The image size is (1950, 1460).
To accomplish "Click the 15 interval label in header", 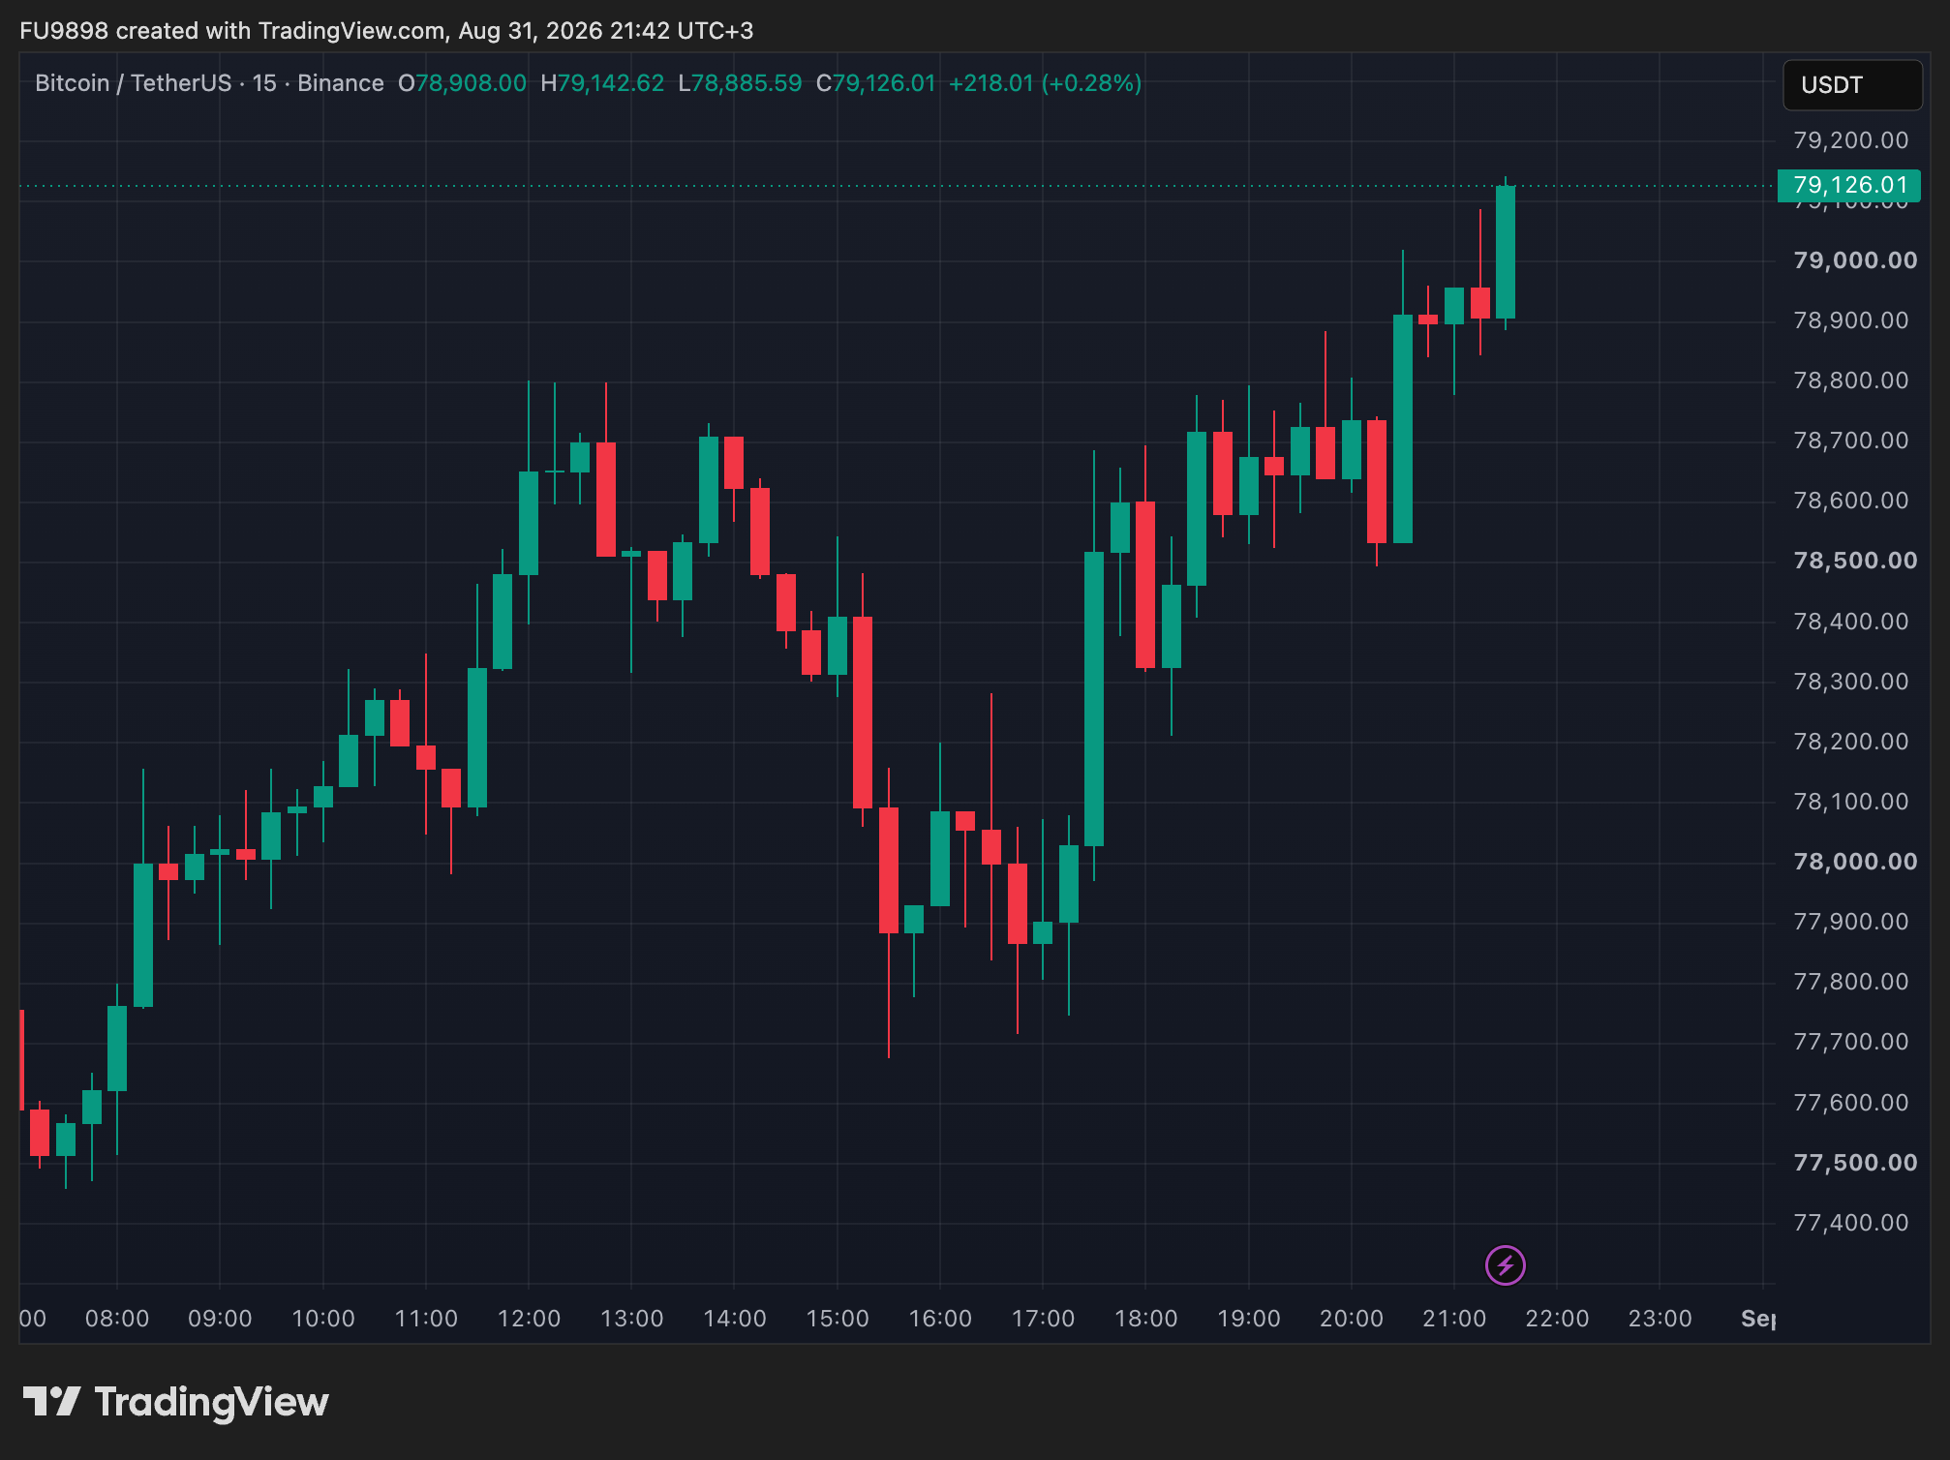I will 264,83.
